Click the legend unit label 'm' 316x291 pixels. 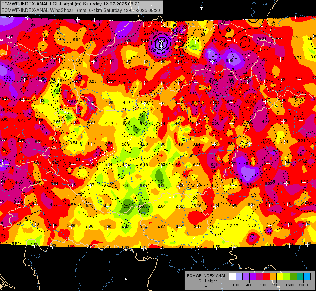pyautogui.click(x=206, y=286)
